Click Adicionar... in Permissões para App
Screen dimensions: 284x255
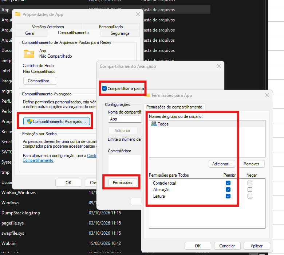click(x=222, y=164)
